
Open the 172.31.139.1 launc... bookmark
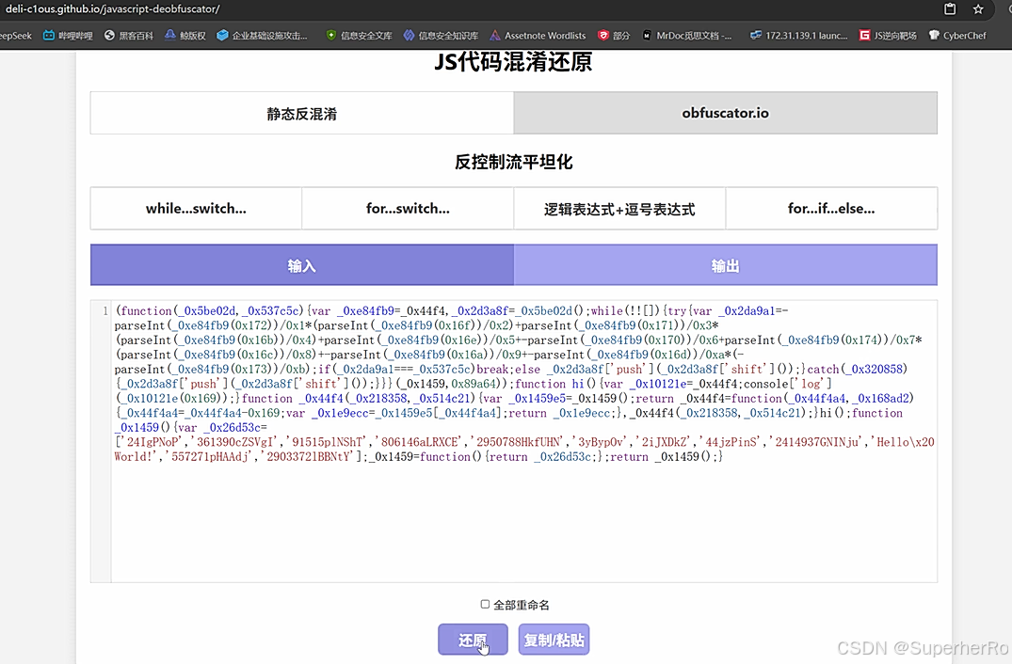pos(798,36)
